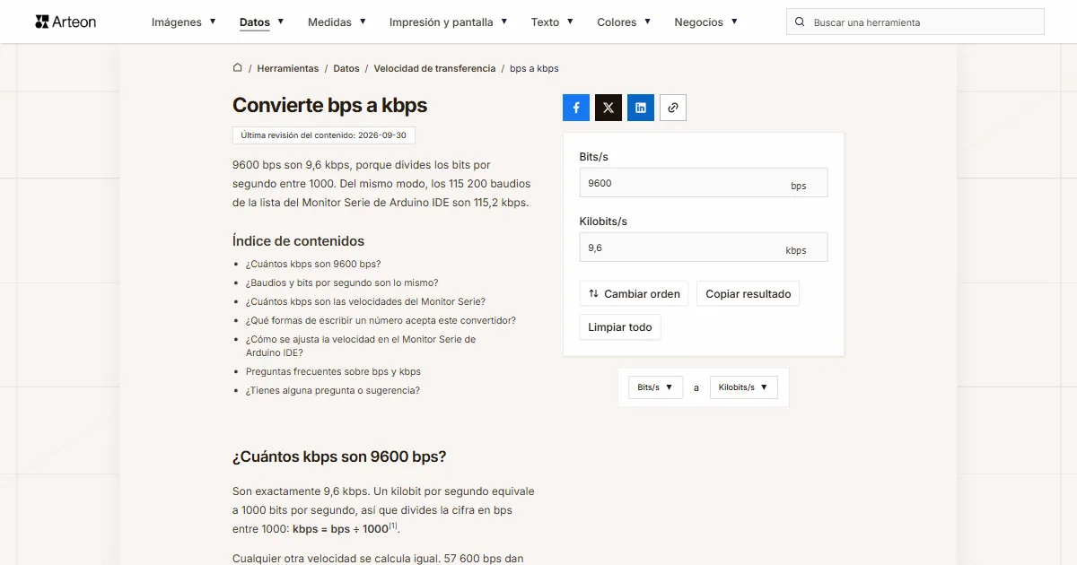The width and height of the screenshot is (1077, 565).
Task: Jump to ajustar velocidad en Monitor Serie section
Action: (x=361, y=346)
